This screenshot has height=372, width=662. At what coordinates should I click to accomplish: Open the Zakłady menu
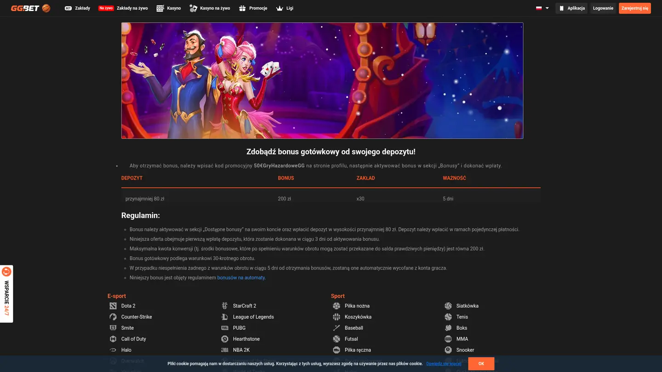pyautogui.click(x=77, y=8)
